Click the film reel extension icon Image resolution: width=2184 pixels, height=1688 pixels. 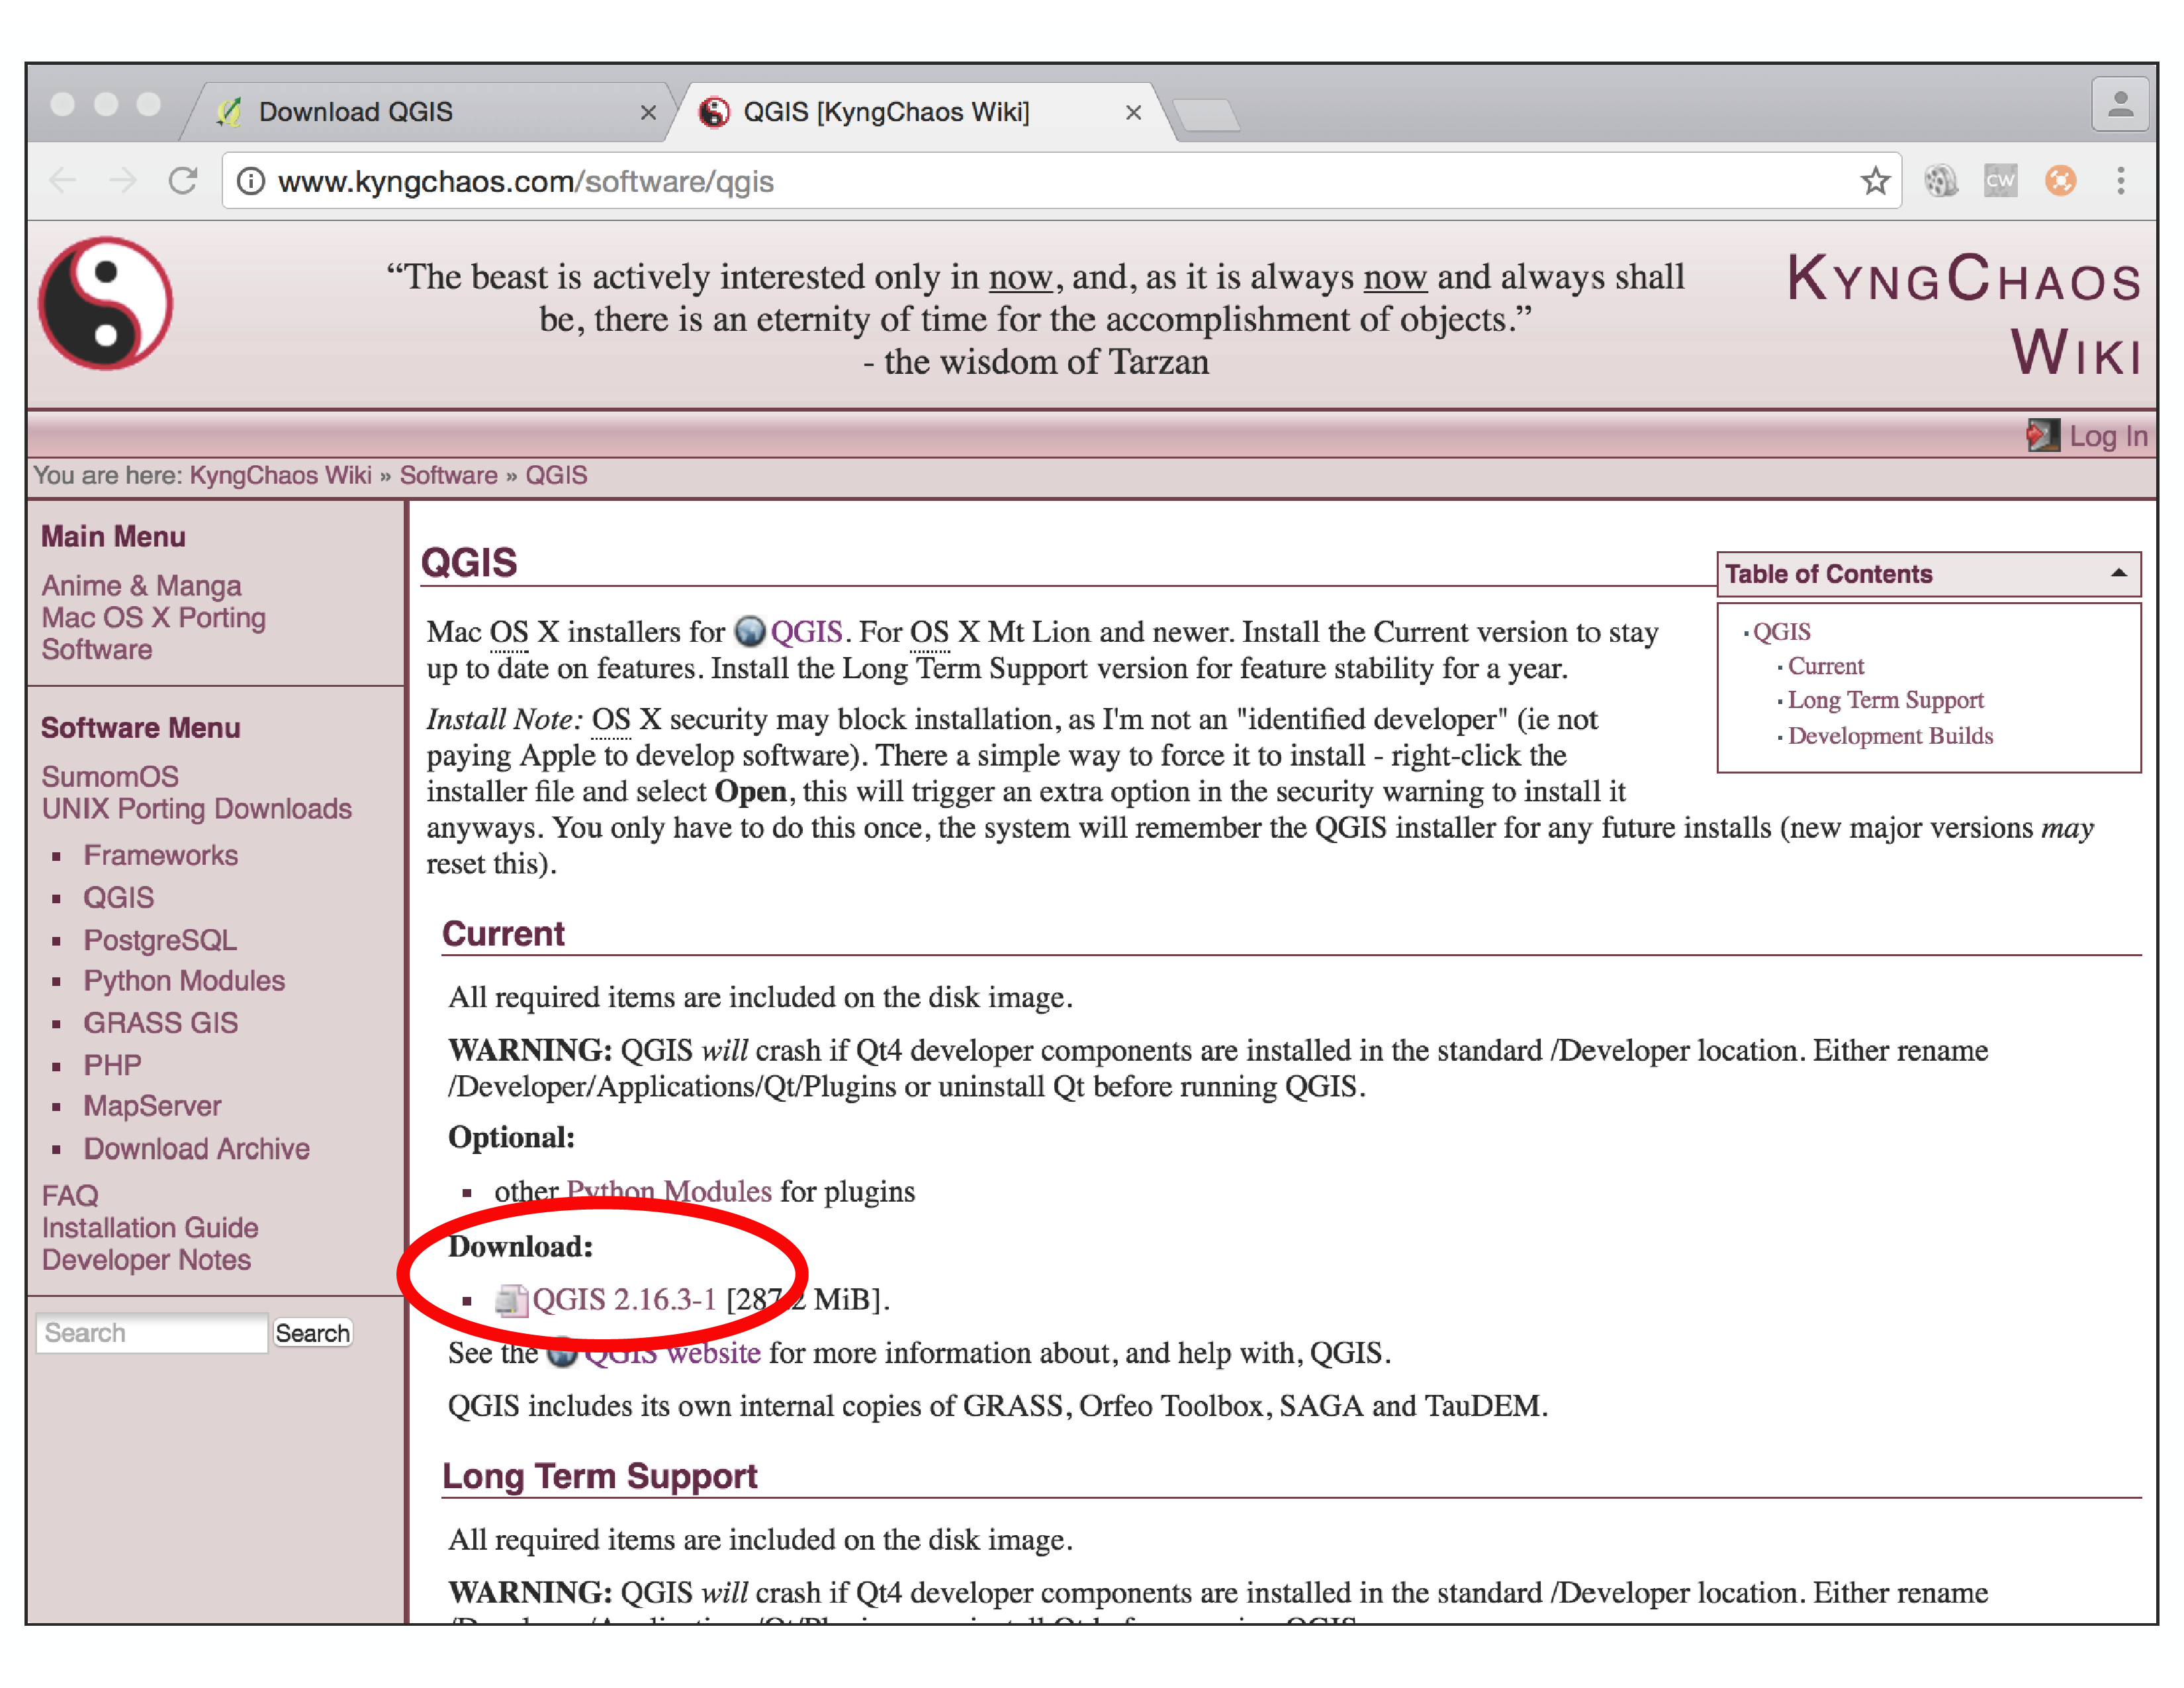point(1941,181)
